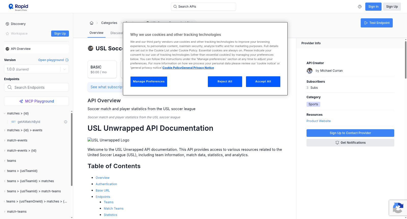Click Reject All cookies
Screen dimensions: 407x219
225,82
